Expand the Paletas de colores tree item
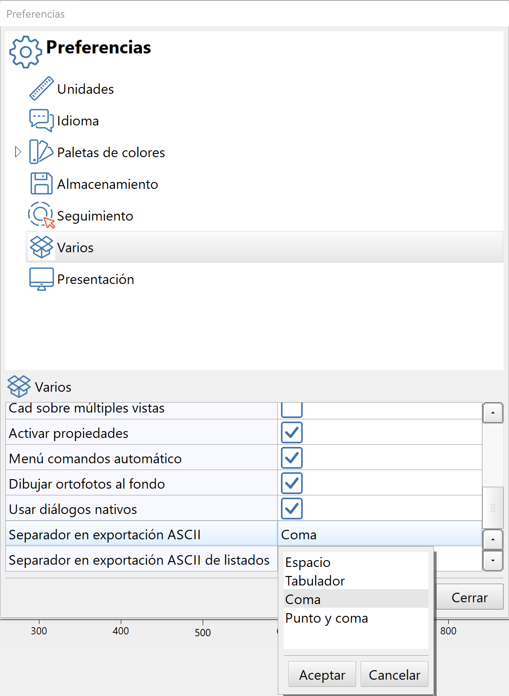The width and height of the screenshot is (509, 696). 18,152
